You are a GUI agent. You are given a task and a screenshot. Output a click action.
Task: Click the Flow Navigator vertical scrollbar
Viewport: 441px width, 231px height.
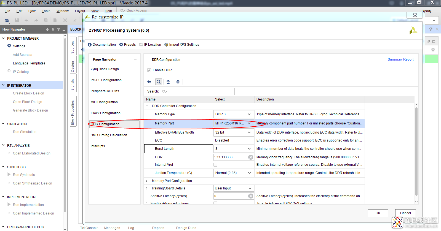[x=65, y=125]
